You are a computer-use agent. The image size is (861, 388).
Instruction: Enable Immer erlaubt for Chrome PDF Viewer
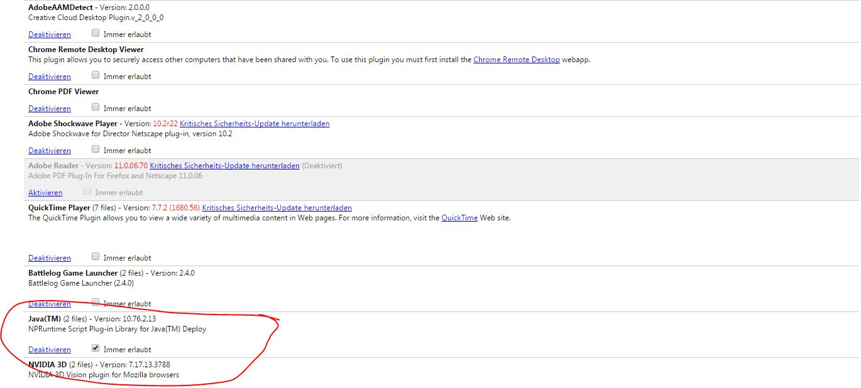96,107
